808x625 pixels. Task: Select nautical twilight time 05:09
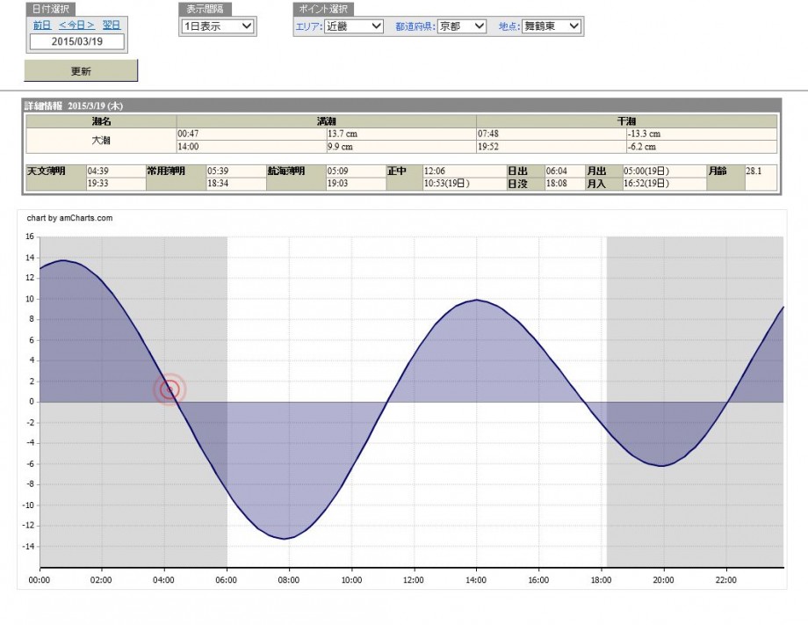tap(356, 171)
